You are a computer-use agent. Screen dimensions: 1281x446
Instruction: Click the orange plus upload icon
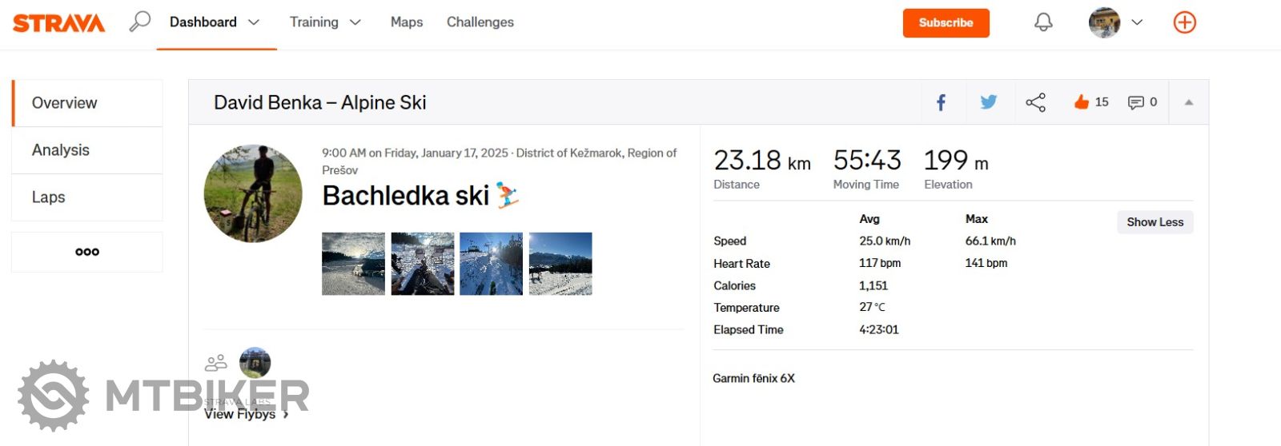[1184, 22]
